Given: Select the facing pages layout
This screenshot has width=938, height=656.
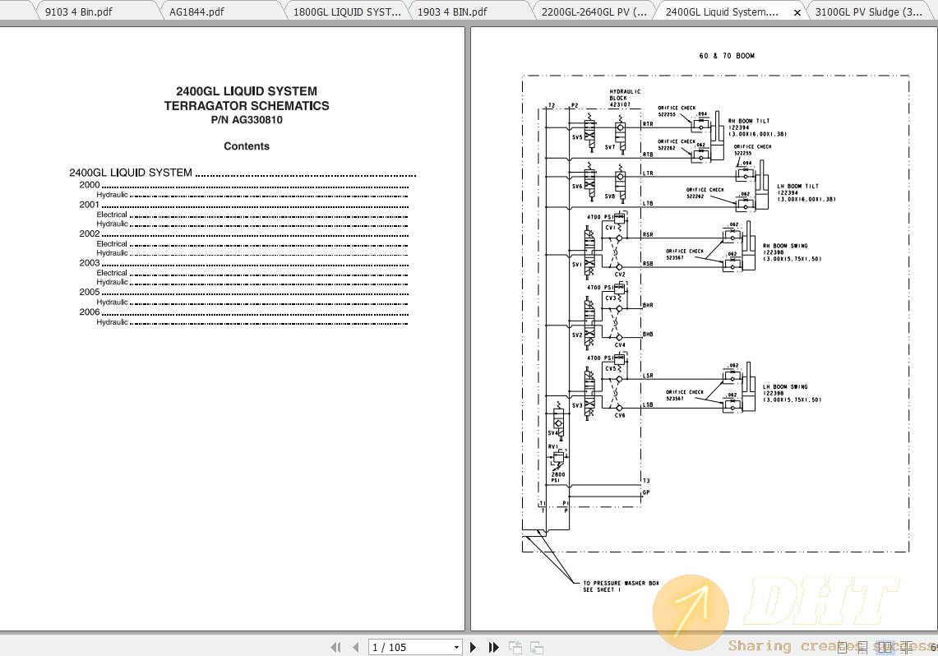Looking at the screenshot, I should tap(885, 647).
